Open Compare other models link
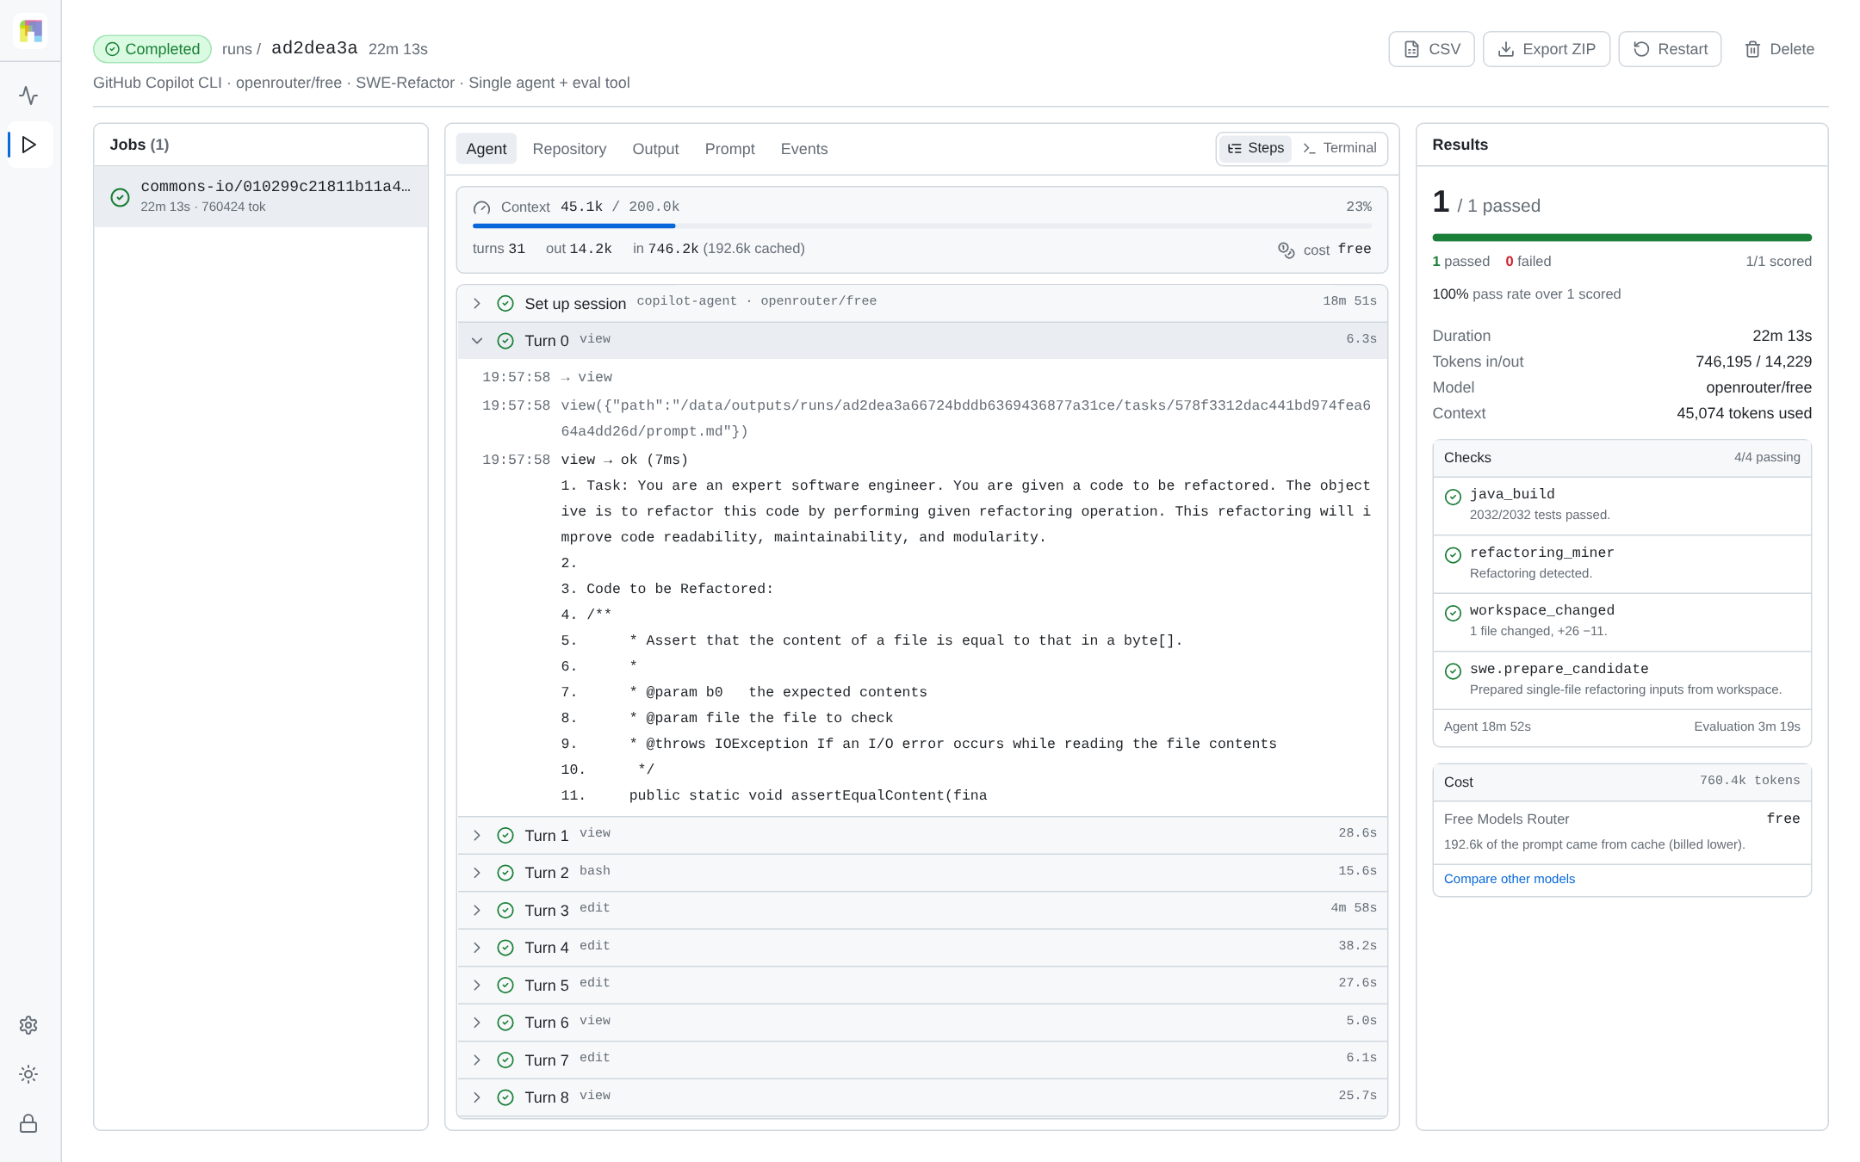This screenshot has width=1860, height=1162. coord(1510,879)
